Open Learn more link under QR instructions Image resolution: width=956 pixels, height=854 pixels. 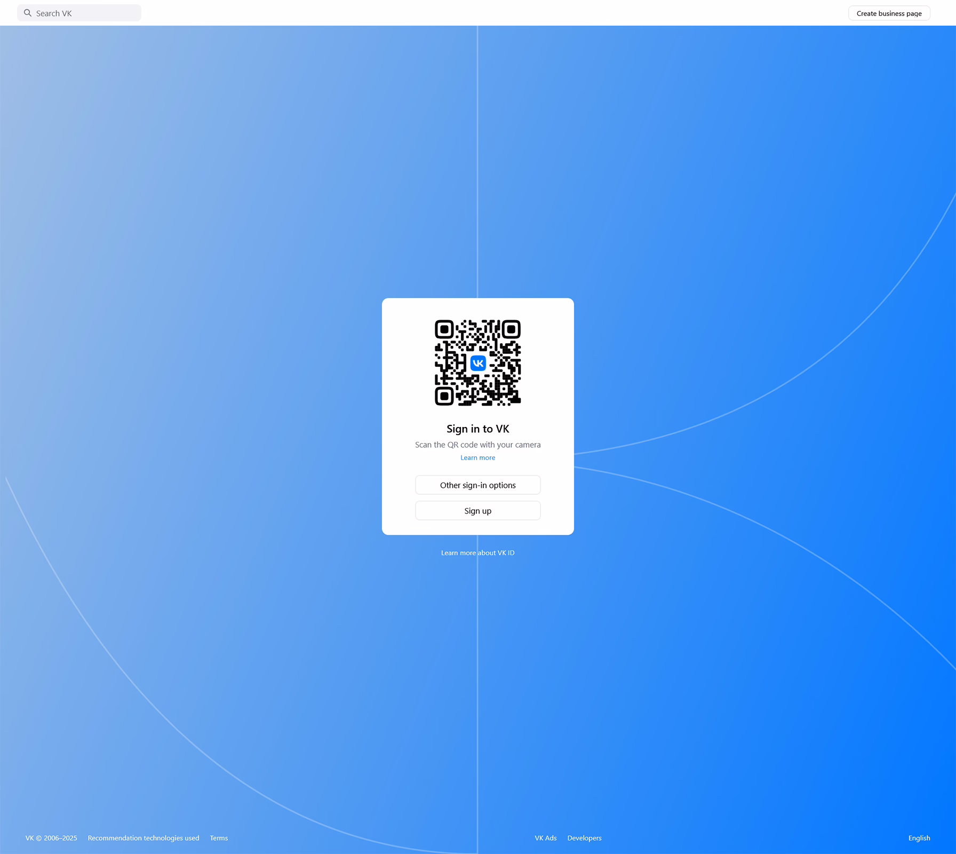(477, 457)
